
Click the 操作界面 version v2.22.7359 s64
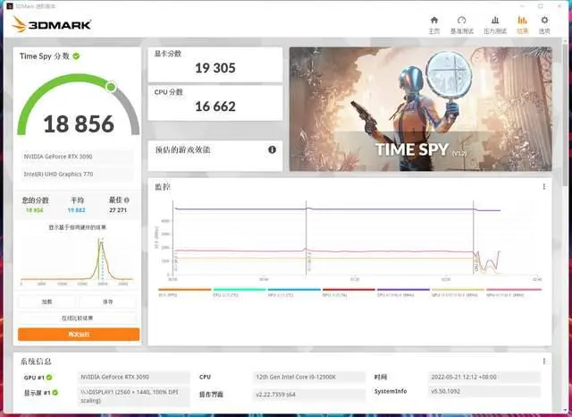pyautogui.click(x=308, y=395)
